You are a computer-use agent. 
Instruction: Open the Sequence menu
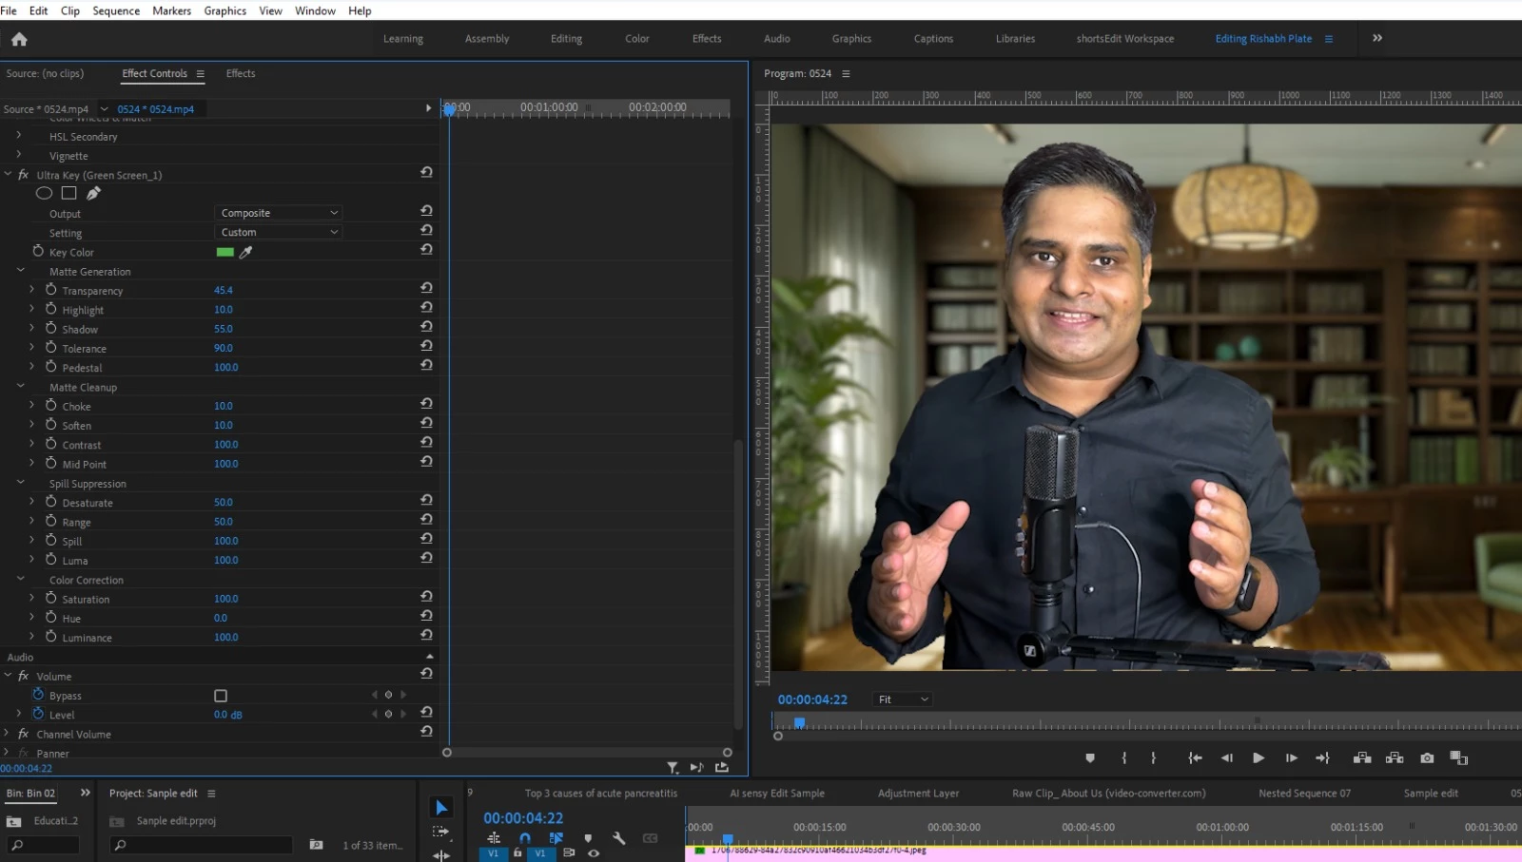[x=116, y=10]
